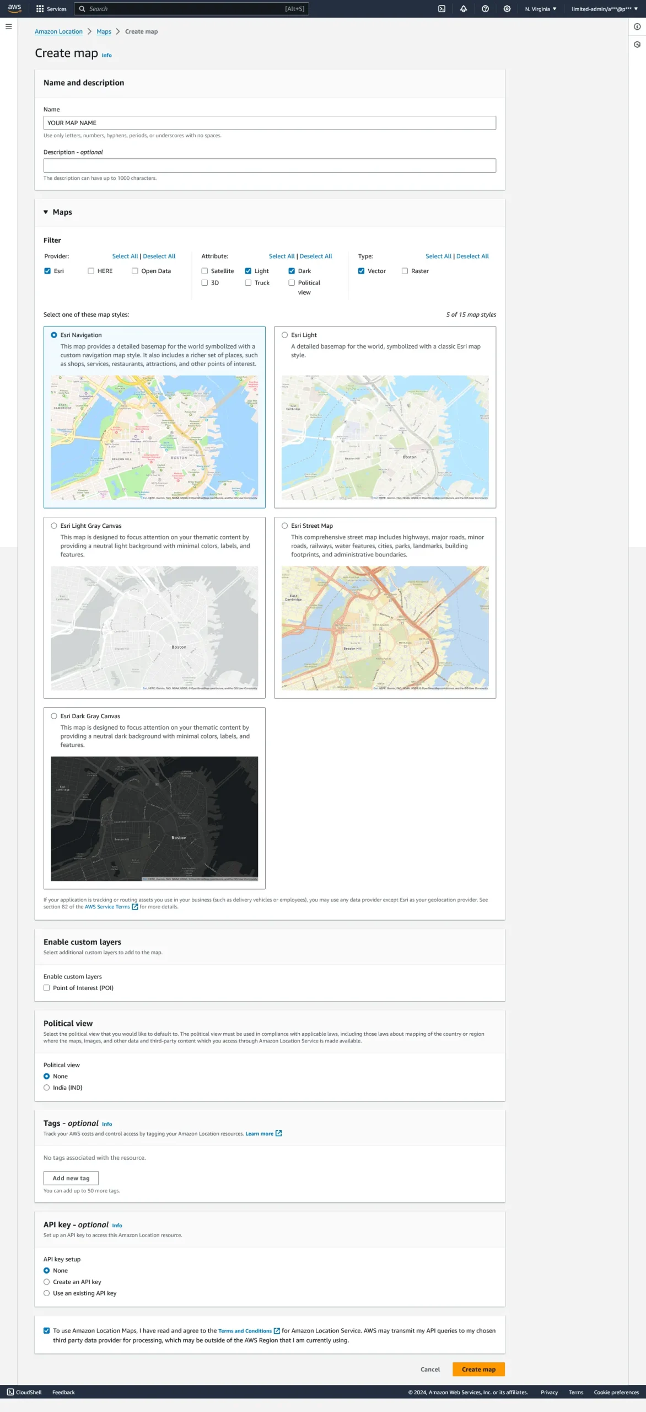Uncheck the Dark attribute filter
The image size is (646, 1412).
(x=292, y=271)
